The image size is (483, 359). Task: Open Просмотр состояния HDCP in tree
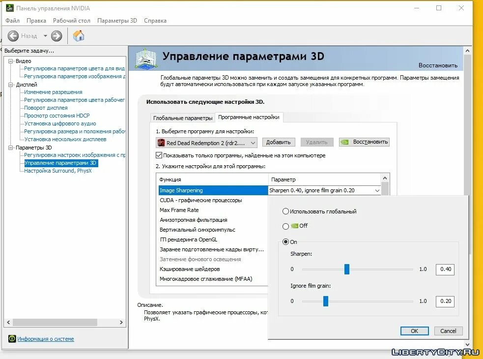(x=57, y=116)
